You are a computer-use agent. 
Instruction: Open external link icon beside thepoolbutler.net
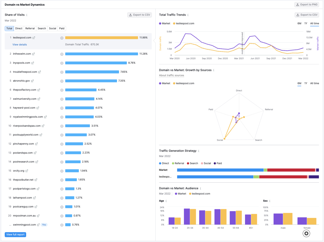[36, 180]
